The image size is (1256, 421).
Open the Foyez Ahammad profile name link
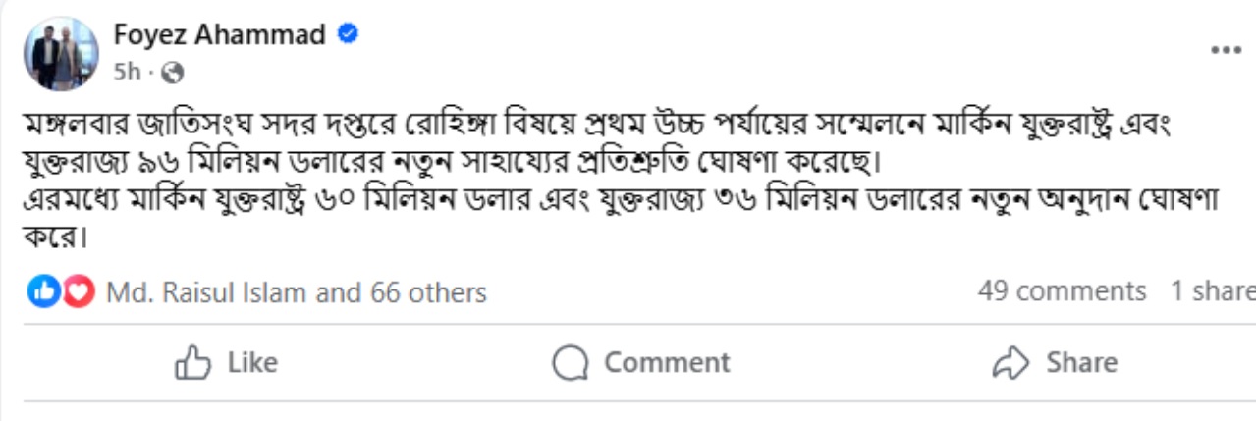[x=219, y=35]
